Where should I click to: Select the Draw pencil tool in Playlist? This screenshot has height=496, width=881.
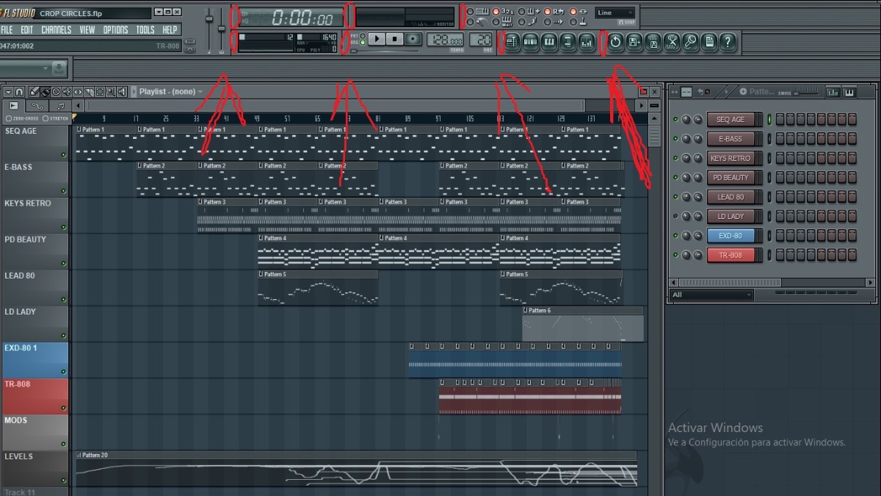click(35, 92)
